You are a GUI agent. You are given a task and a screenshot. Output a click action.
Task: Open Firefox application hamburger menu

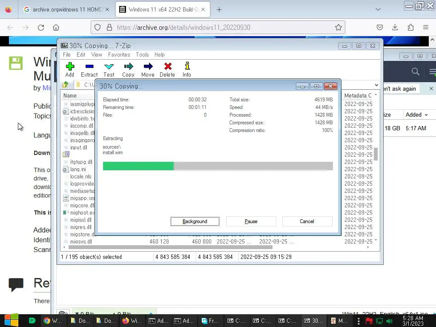(x=426, y=27)
